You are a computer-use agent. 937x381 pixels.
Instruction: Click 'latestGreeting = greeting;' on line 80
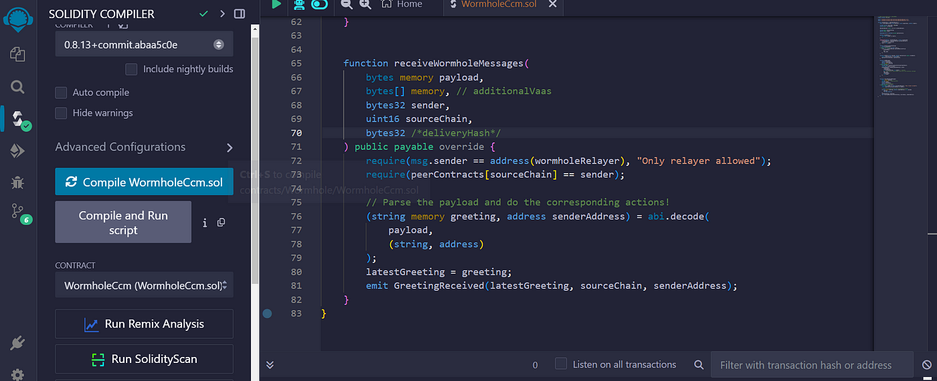439,272
